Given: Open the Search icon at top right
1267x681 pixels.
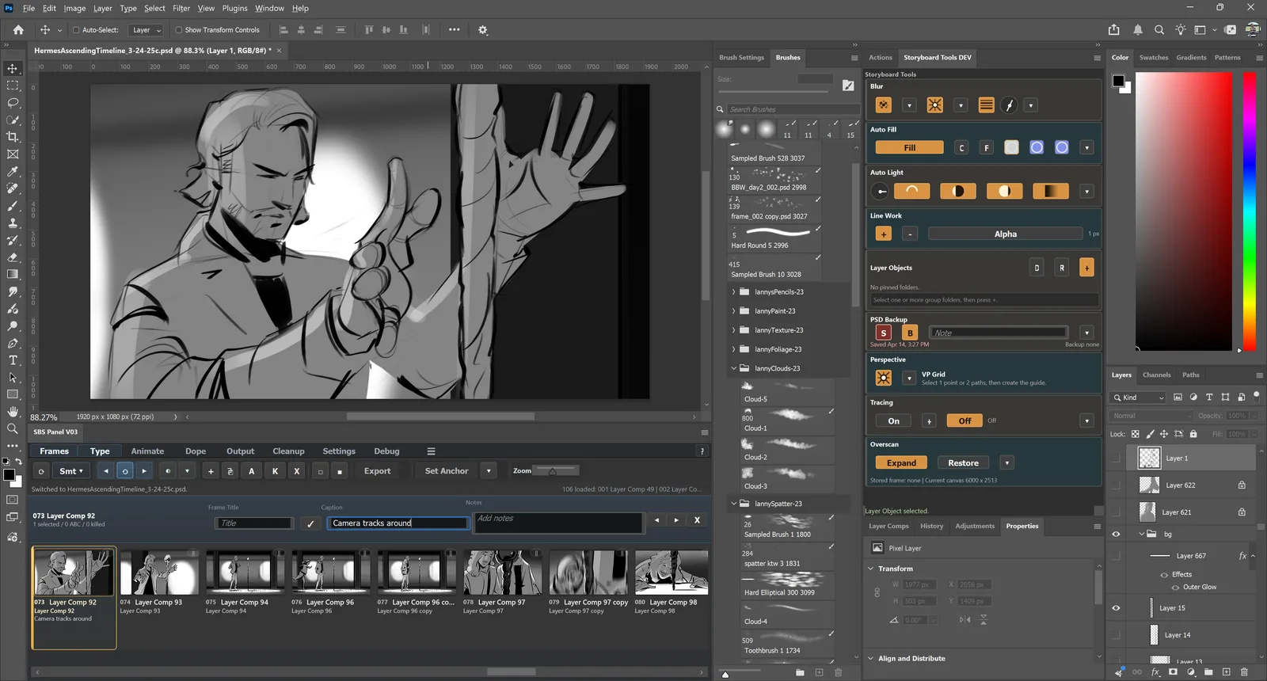Looking at the screenshot, I should [x=1159, y=30].
